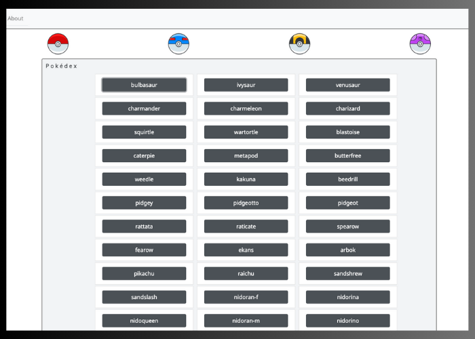This screenshot has height=339, width=475.
Task: Open the venusaur entry
Action: pyautogui.click(x=347, y=85)
